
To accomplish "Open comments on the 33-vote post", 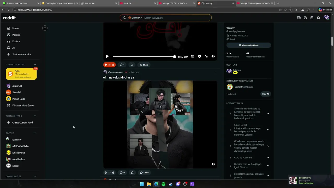I will click(x=122, y=173).
